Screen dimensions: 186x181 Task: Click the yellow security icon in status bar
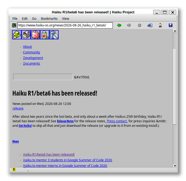[14, 169]
